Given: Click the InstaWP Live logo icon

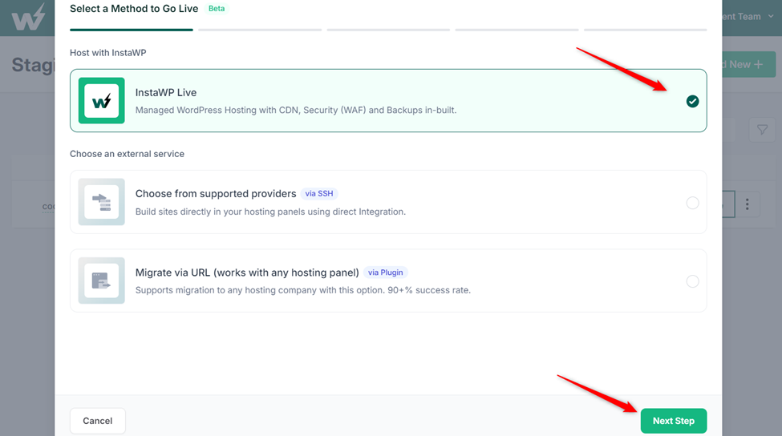Looking at the screenshot, I should click(101, 101).
